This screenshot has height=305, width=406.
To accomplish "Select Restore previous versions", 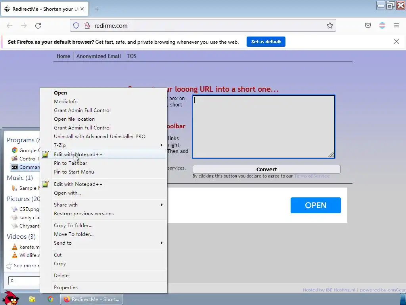I will (x=84, y=214).
